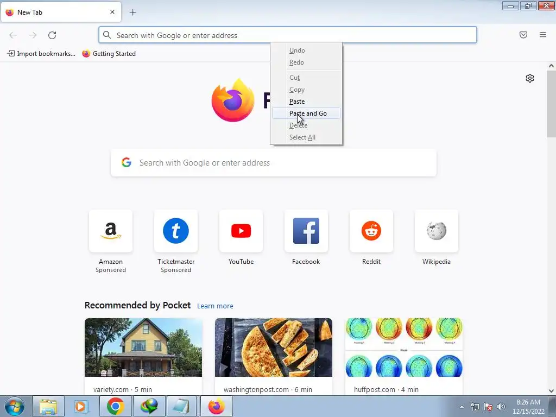Click the Redo context menu entry

[306, 62]
